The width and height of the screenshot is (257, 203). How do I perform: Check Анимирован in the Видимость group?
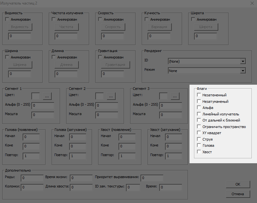pyautogui.click(x=7, y=19)
